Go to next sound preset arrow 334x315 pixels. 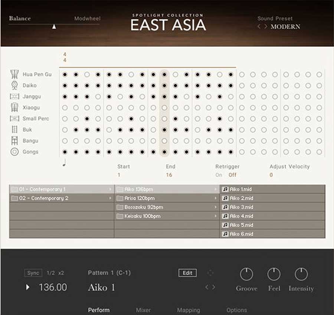[266, 27]
